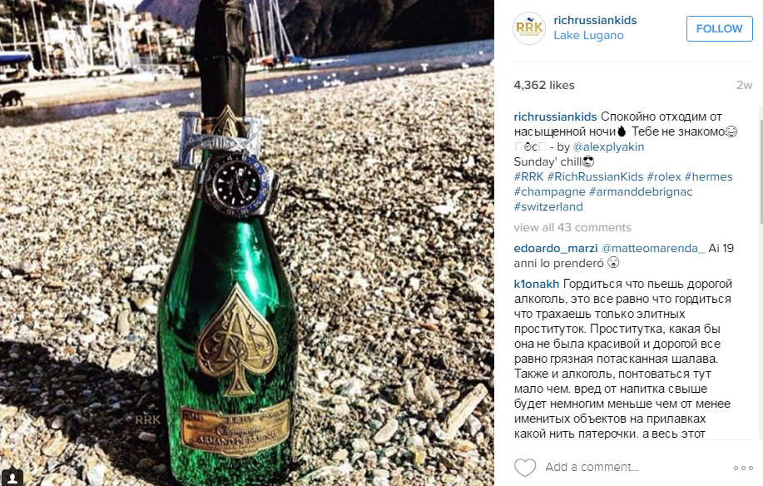The image size is (763, 486).
Task: Open edoardo_marzi commenter profile
Action: (x=556, y=248)
